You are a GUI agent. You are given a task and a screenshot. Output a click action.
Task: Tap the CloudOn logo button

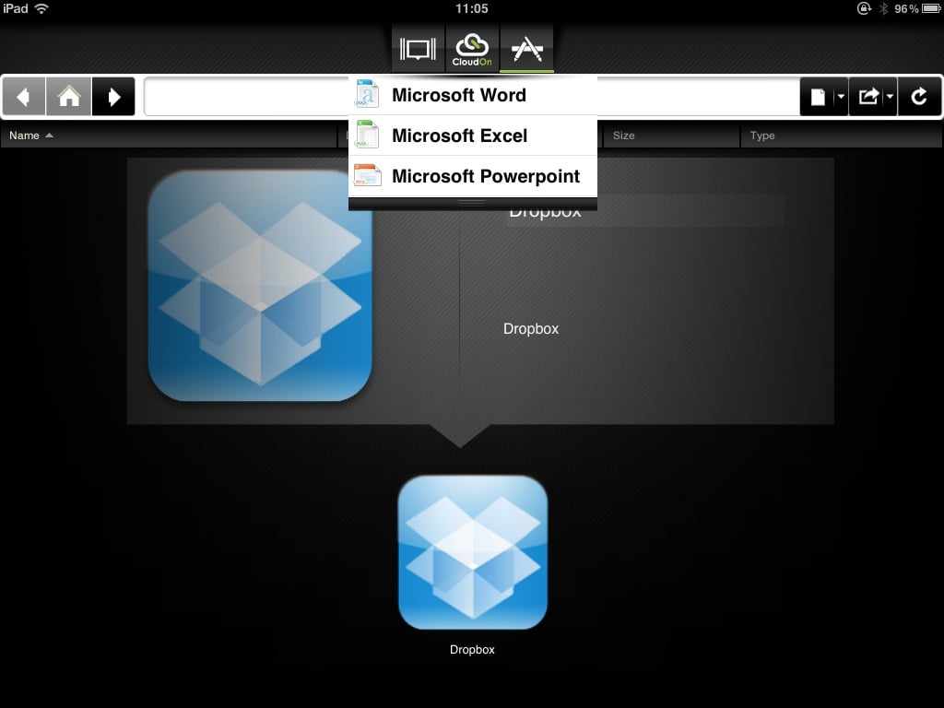472,49
